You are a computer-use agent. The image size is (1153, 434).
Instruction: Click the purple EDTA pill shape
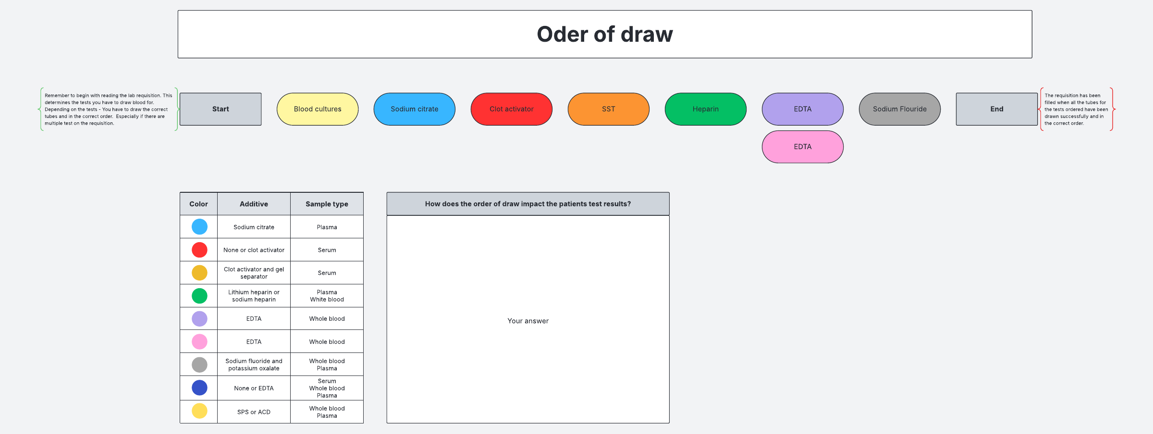click(x=802, y=109)
